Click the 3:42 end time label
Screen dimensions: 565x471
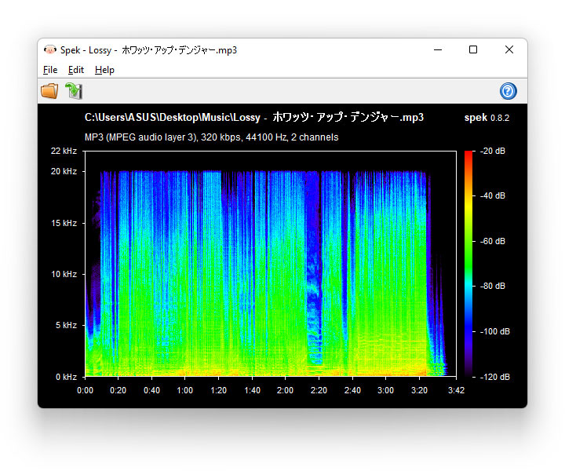pos(456,390)
